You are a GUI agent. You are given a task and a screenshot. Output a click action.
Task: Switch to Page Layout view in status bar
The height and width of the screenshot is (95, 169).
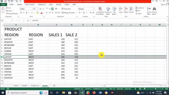click(x=140, y=89)
